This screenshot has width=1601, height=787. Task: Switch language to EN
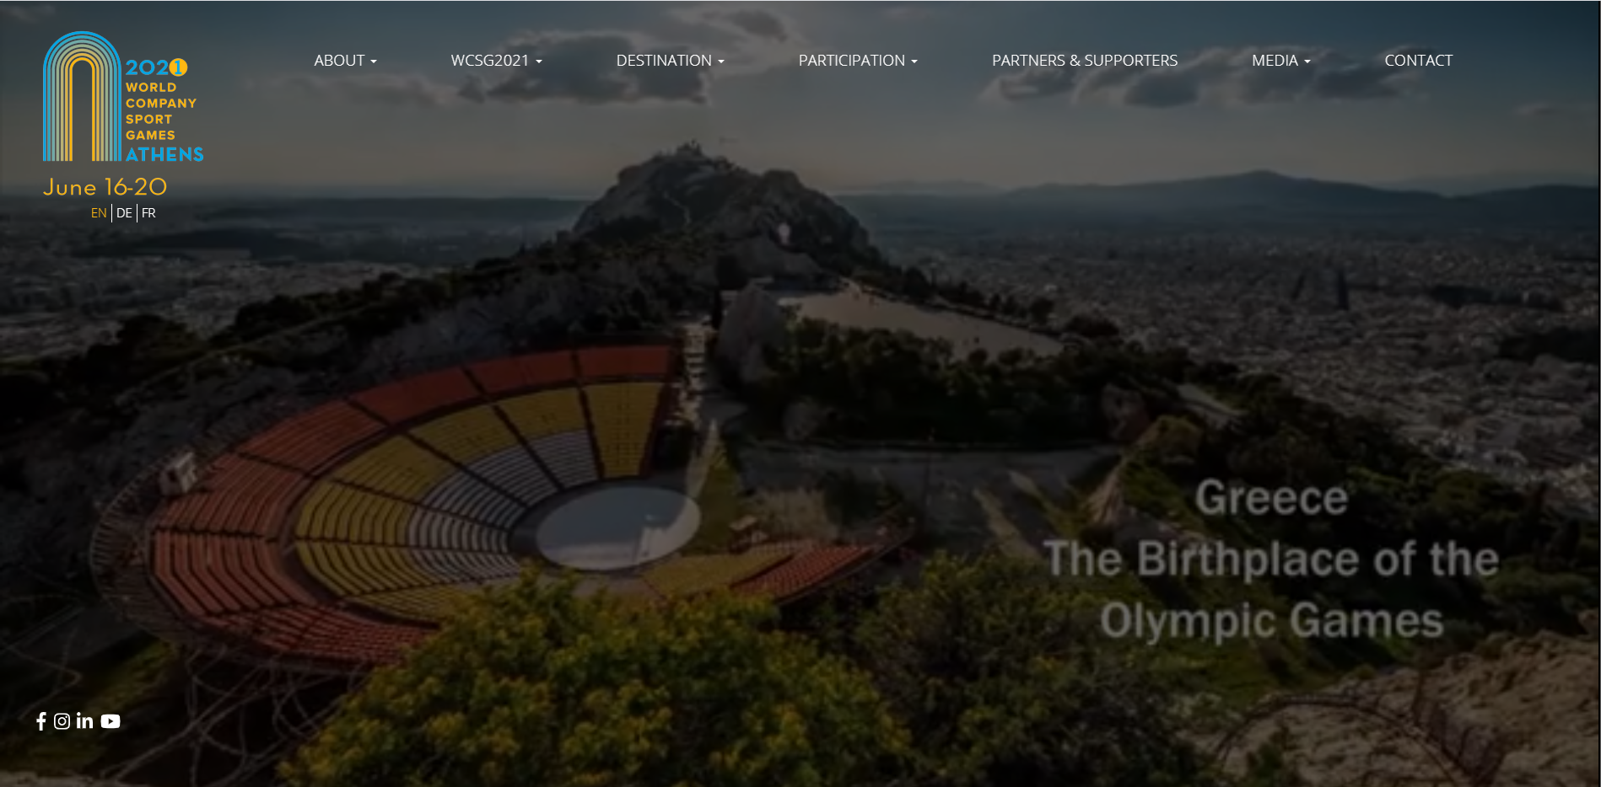click(x=99, y=213)
